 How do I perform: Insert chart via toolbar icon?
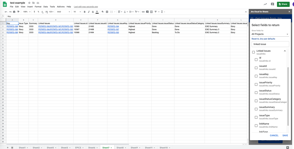(151, 12)
